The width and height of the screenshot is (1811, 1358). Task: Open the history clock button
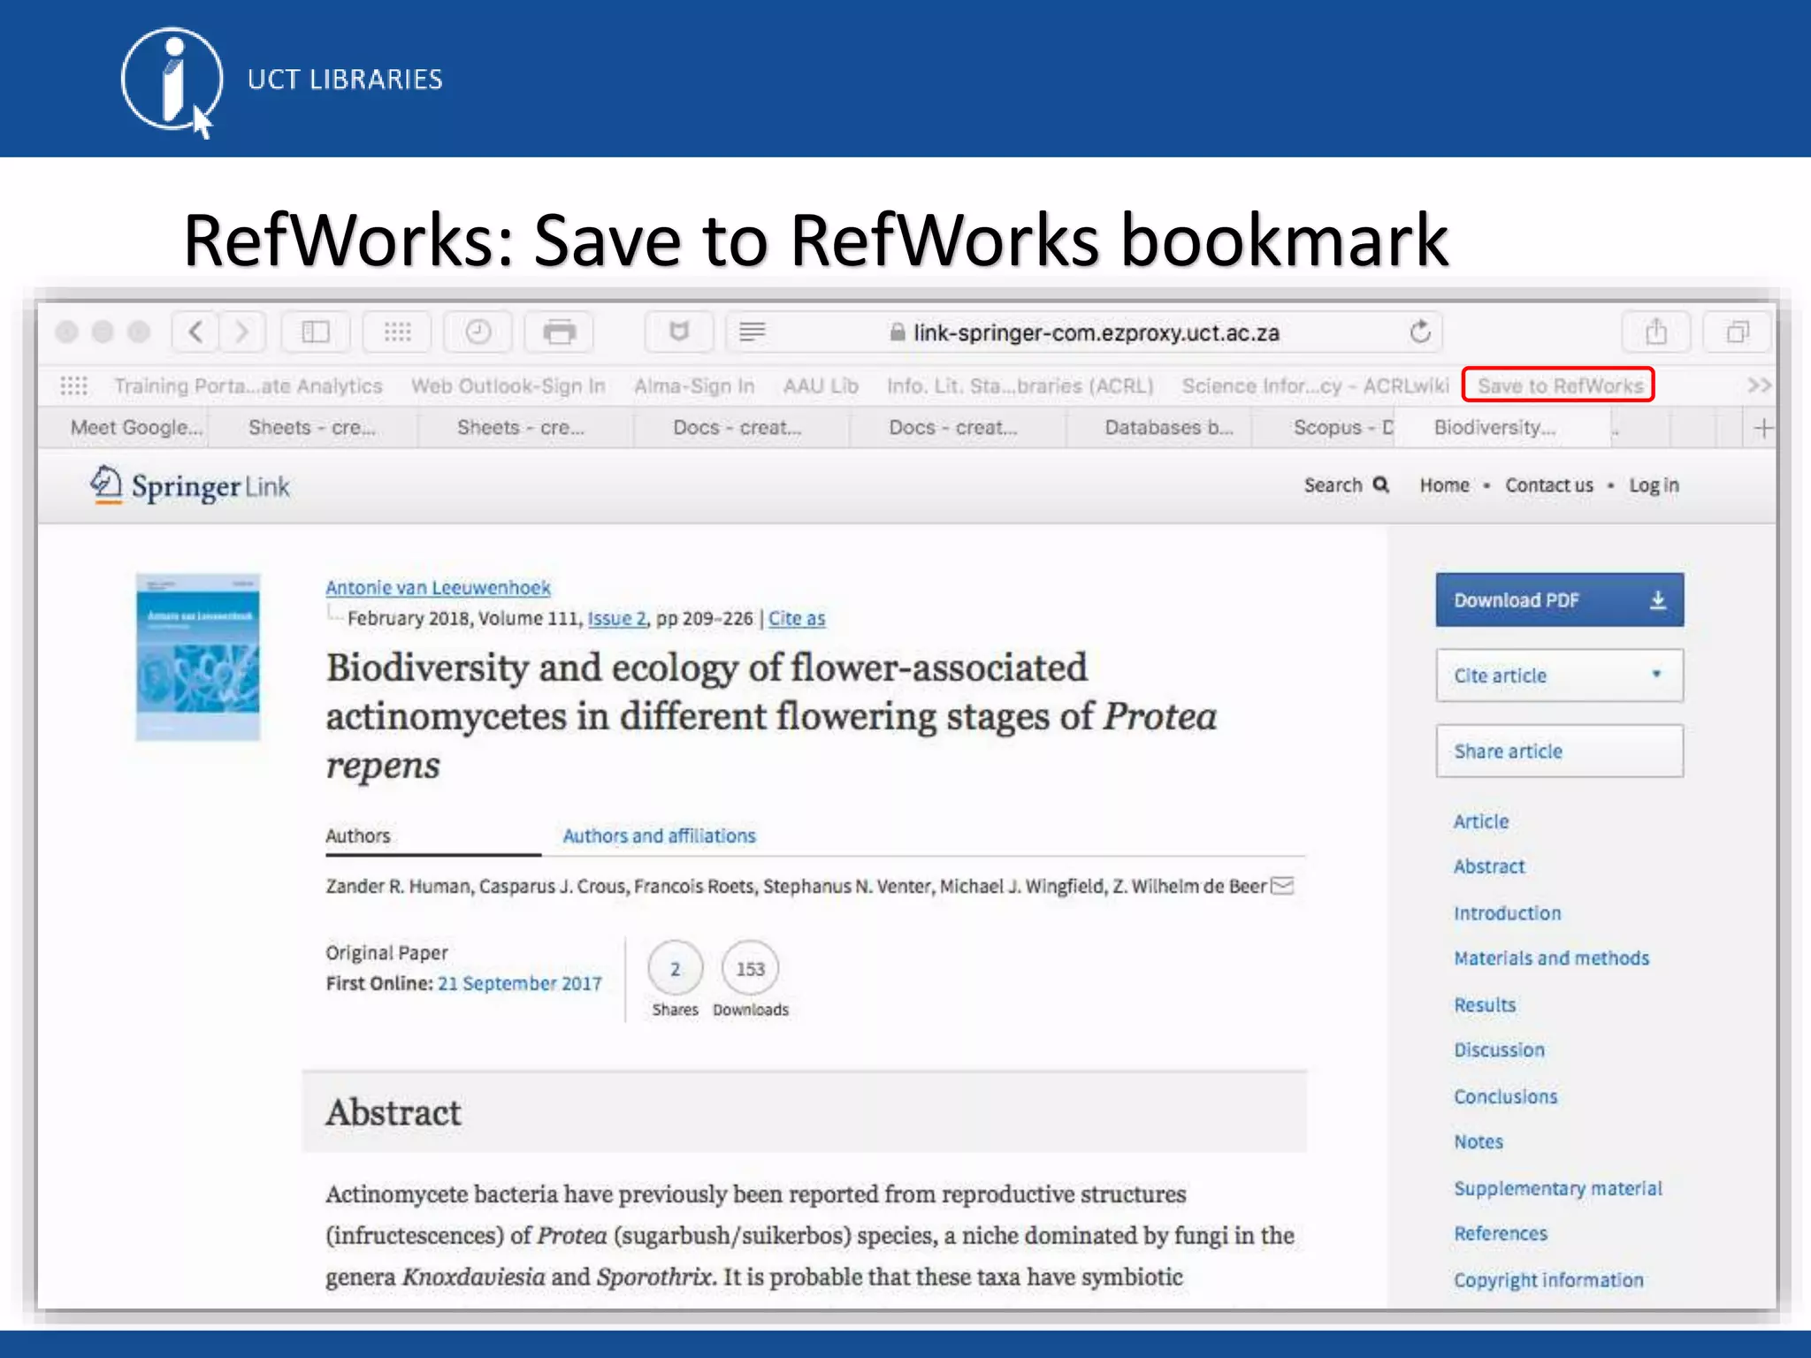pyautogui.click(x=478, y=332)
